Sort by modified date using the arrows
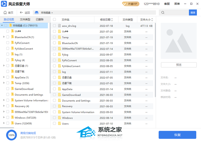The height and width of the screenshot is (141, 201). (112, 20)
